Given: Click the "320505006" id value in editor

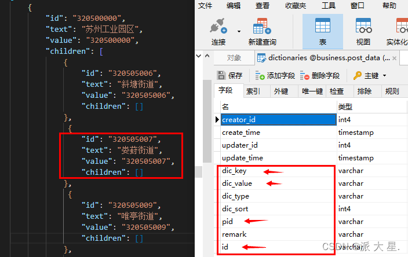Looking at the screenshot, I should coord(133,74).
